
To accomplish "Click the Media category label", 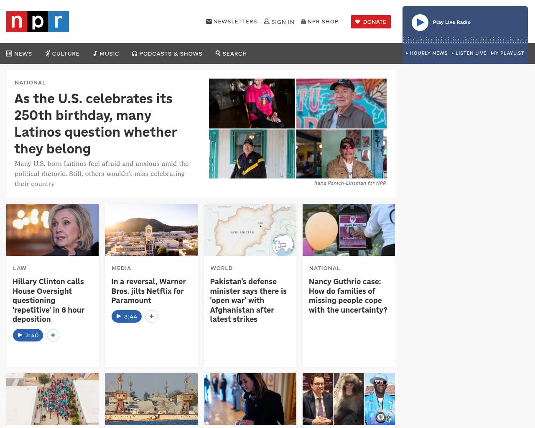I will [121, 268].
